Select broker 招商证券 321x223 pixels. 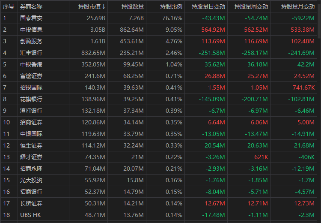click(x=31, y=122)
